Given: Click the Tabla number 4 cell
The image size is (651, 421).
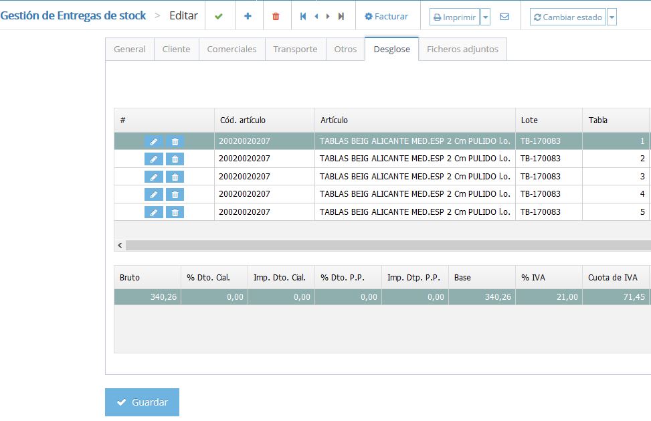Looking at the screenshot, I should pos(616,194).
